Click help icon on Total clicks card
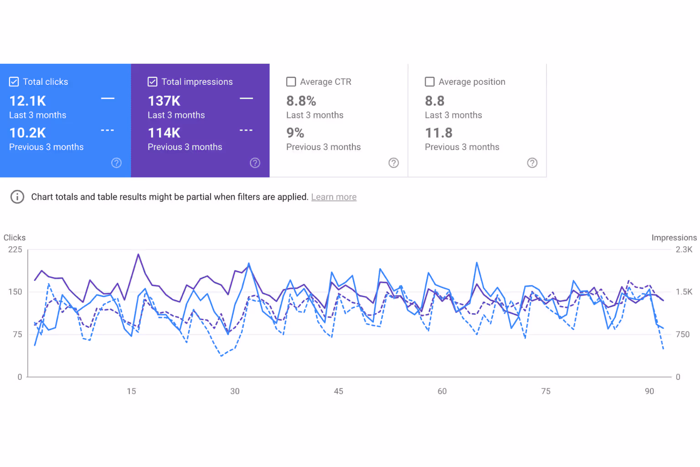Viewport: 700px width, 467px height. (x=116, y=163)
